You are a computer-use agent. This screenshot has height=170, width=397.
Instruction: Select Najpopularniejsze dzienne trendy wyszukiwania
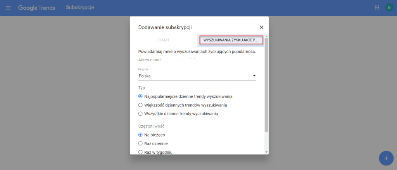186,96
